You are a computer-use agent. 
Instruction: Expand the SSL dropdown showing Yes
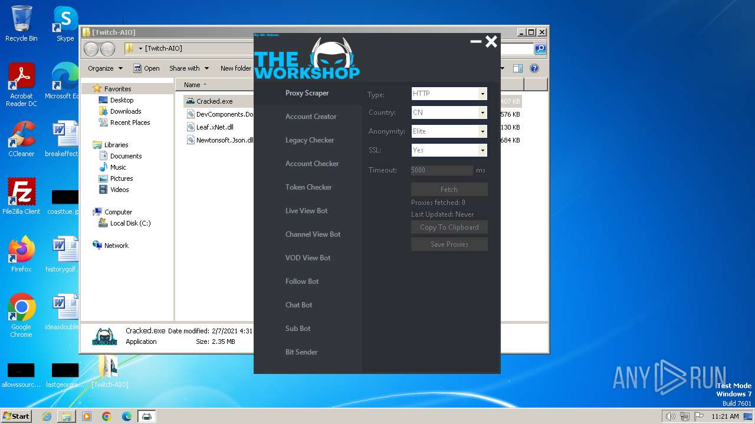(482, 150)
